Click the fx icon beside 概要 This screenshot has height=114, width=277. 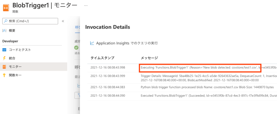pyautogui.click(x=4, y=31)
